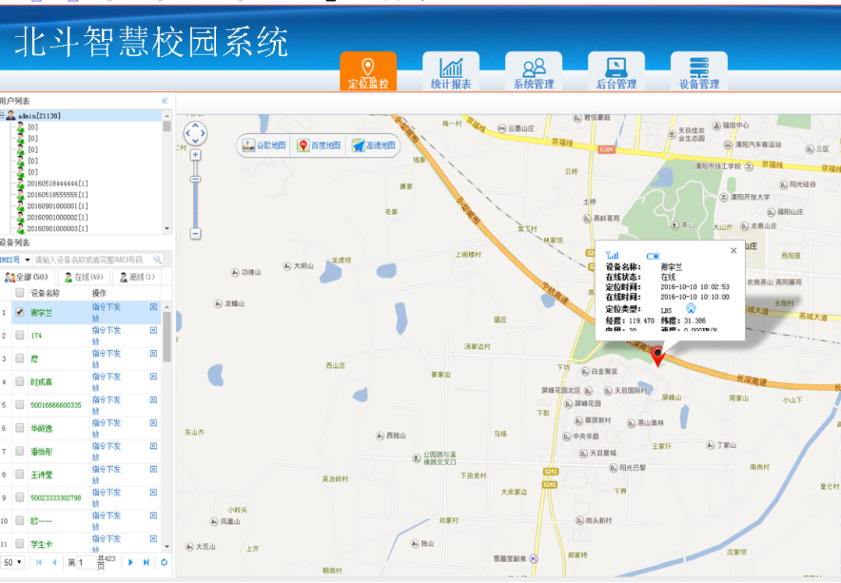Click the red location marker on map
This screenshot has height=583, width=841.
coord(658,356)
